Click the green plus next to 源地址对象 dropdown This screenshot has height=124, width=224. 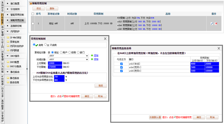coord(92,55)
